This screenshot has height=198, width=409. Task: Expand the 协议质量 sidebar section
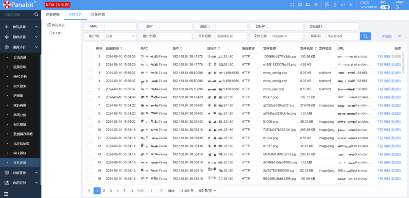pyautogui.click(x=36, y=27)
